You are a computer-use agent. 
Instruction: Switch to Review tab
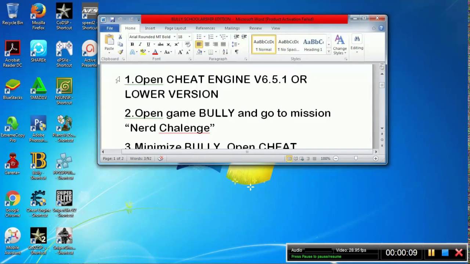pyautogui.click(x=256, y=28)
